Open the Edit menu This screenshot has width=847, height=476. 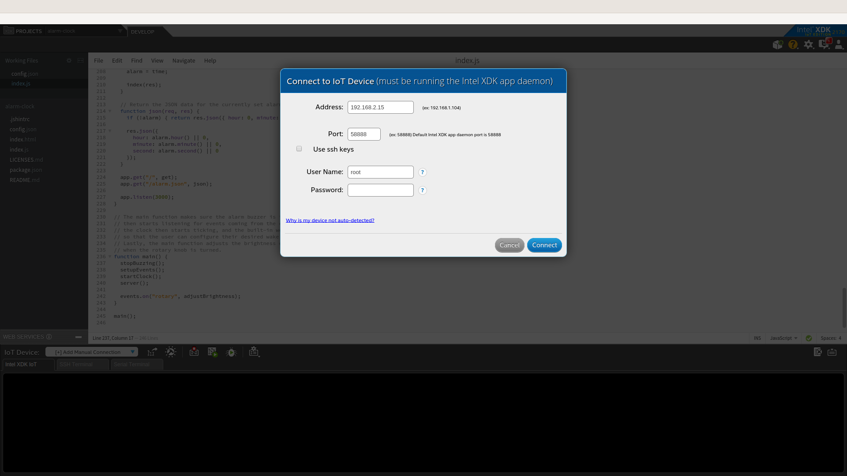(x=117, y=60)
